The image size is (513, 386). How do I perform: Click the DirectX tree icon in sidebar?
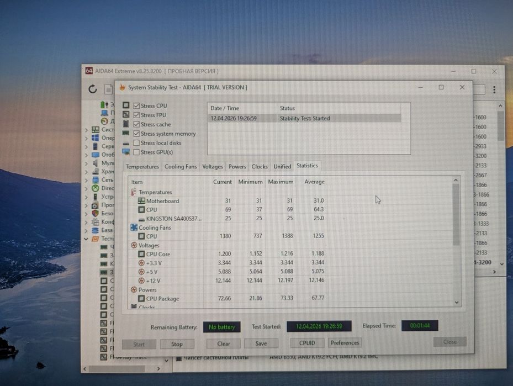[x=95, y=188]
